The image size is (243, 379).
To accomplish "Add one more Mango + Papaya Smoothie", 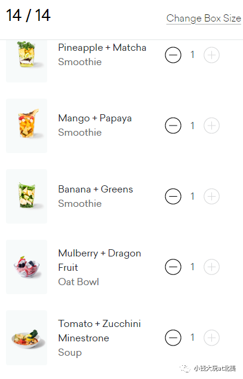I will point(211,126).
